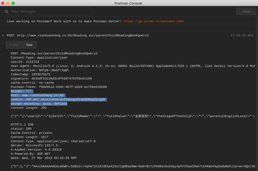Click the search magnifier icon
This screenshot has width=258, height=171.
[x=7, y=12]
